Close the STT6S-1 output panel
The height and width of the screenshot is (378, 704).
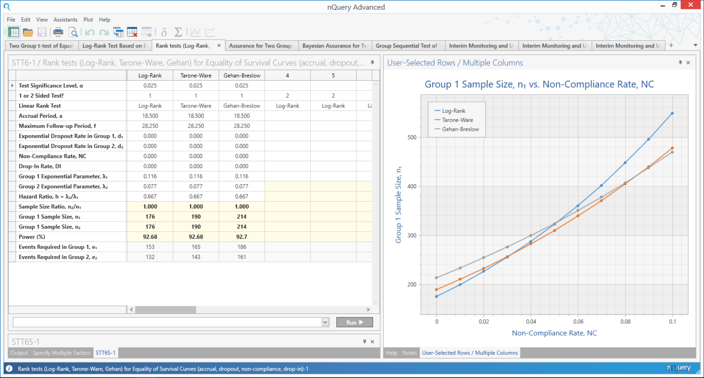click(x=373, y=342)
